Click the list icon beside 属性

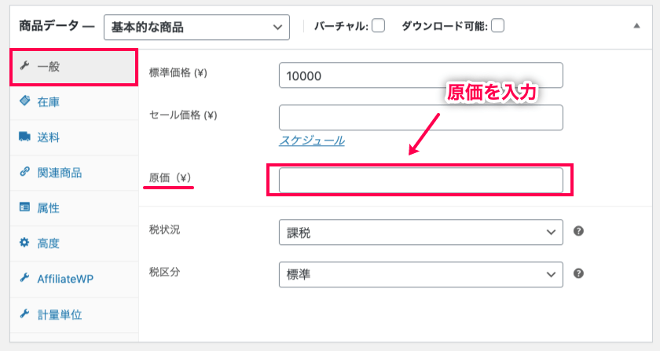(24, 207)
